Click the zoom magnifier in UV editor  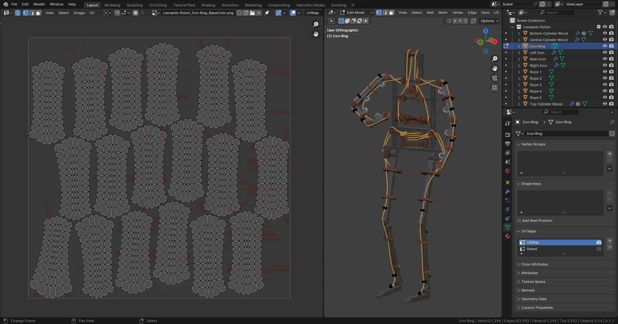click(316, 24)
